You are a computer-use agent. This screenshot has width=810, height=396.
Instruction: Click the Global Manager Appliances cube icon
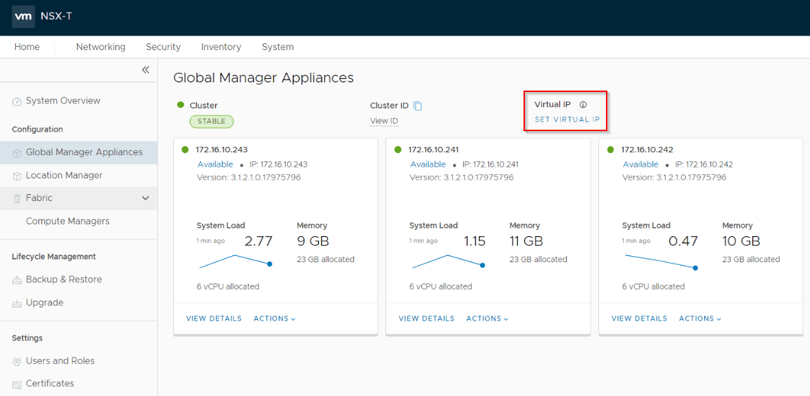click(x=17, y=153)
